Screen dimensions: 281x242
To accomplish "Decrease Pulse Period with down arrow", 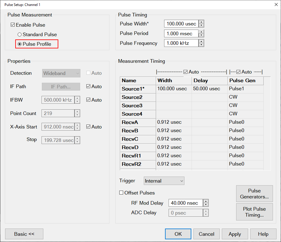I will point(201,35).
